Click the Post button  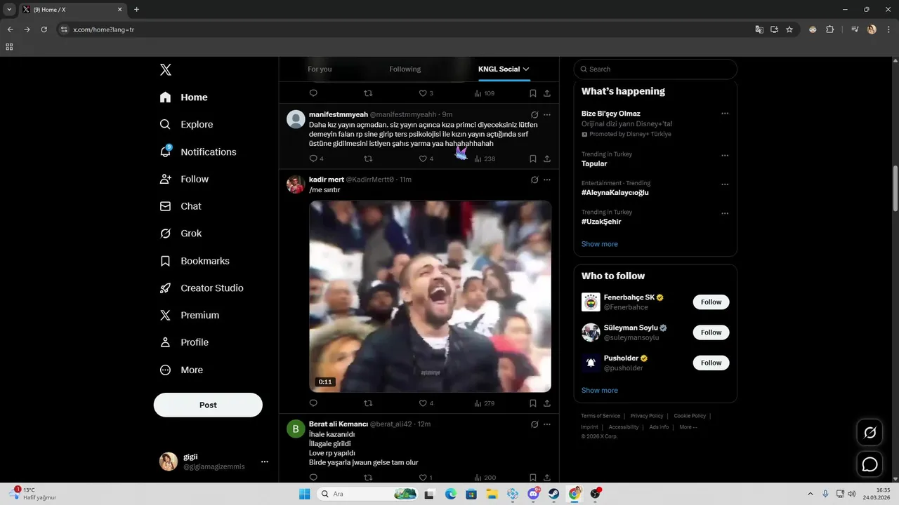pyautogui.click(x=208, y=405)
